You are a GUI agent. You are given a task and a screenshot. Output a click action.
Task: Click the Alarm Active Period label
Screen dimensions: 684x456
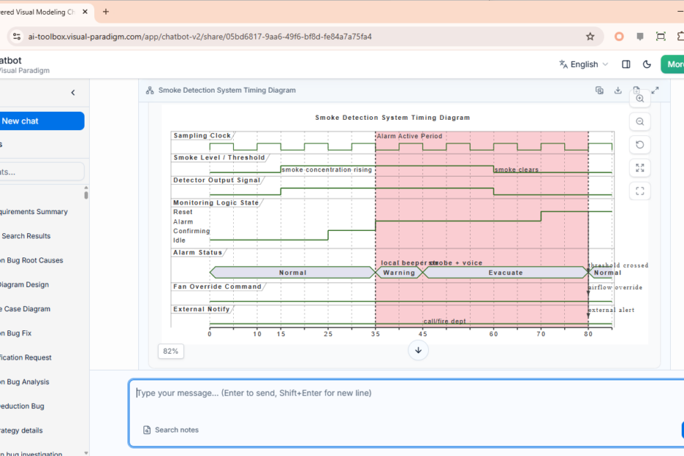tap(410, 136)
